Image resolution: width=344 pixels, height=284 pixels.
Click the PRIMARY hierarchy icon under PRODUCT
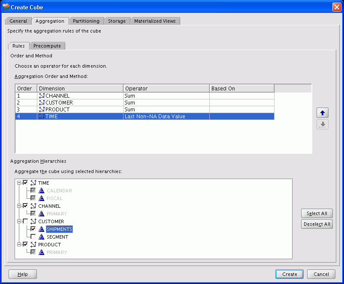point(41,252)
